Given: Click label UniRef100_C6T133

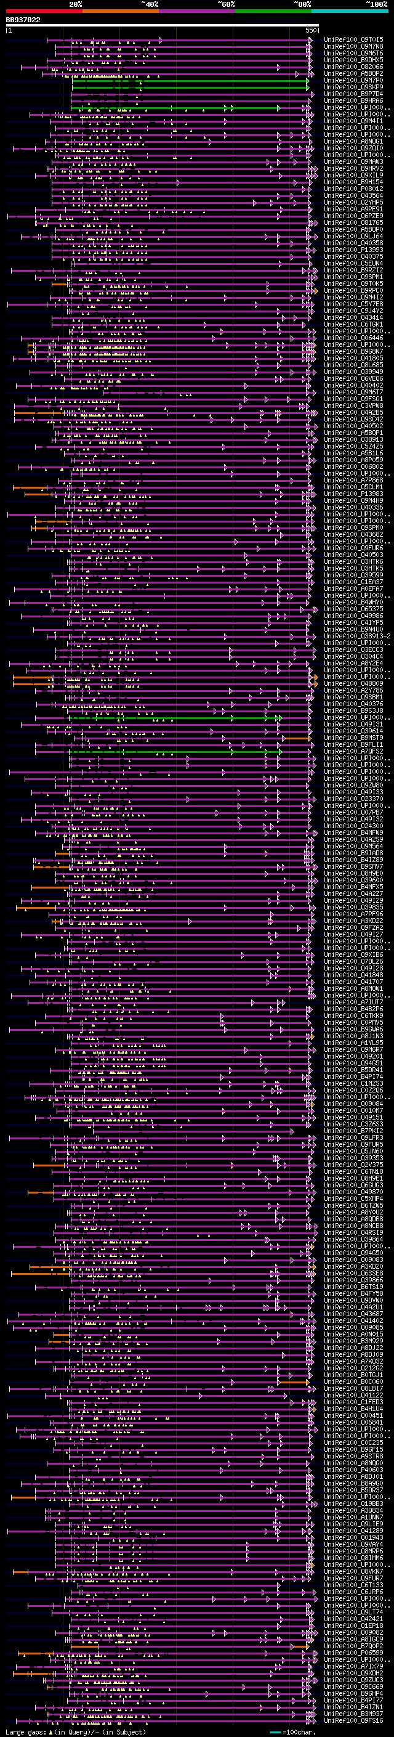Looking at the screenshot, I should pyautogui.click(x=353, y=1585).
